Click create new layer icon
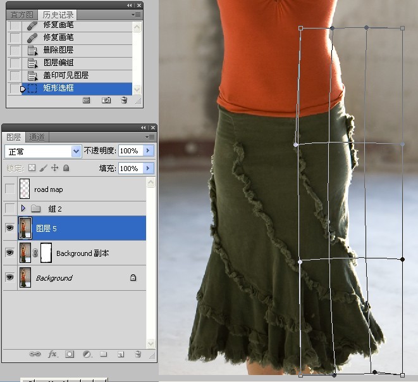Screen dimensions: 418x382 121,355
